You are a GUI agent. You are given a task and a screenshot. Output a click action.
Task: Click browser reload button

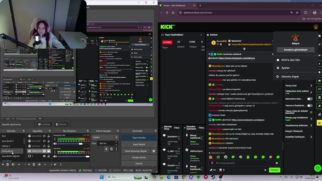[167, 13]
